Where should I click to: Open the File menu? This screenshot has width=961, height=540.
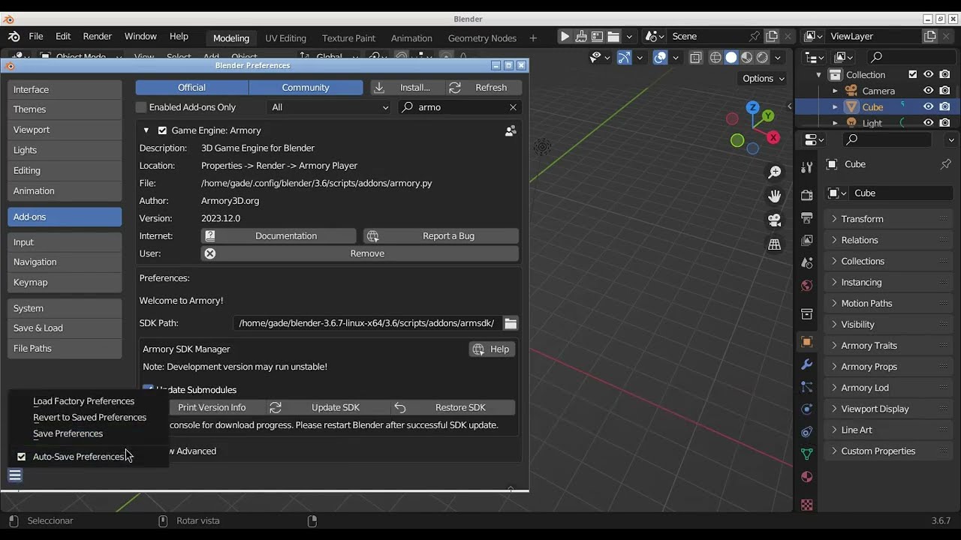point(36,36)
